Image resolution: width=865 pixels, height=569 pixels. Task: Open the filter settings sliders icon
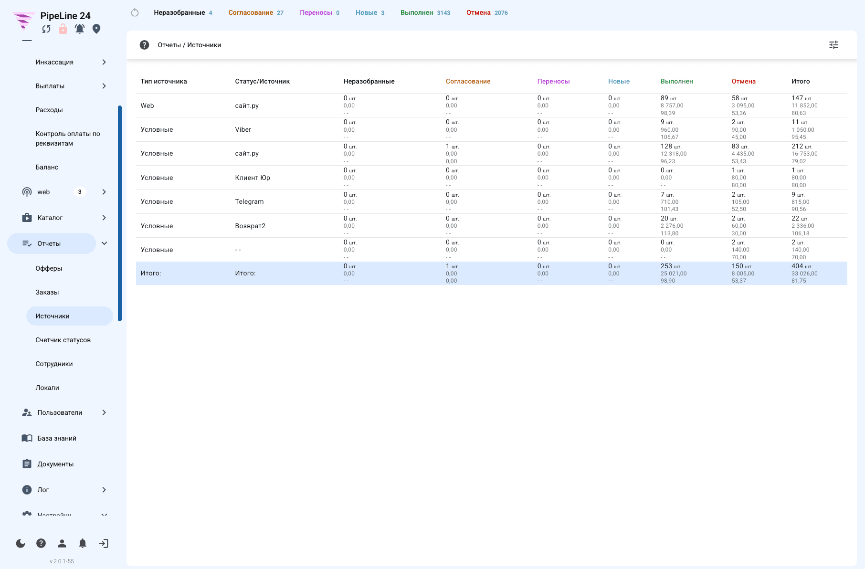pyautogui.click(x=833, y=45)
